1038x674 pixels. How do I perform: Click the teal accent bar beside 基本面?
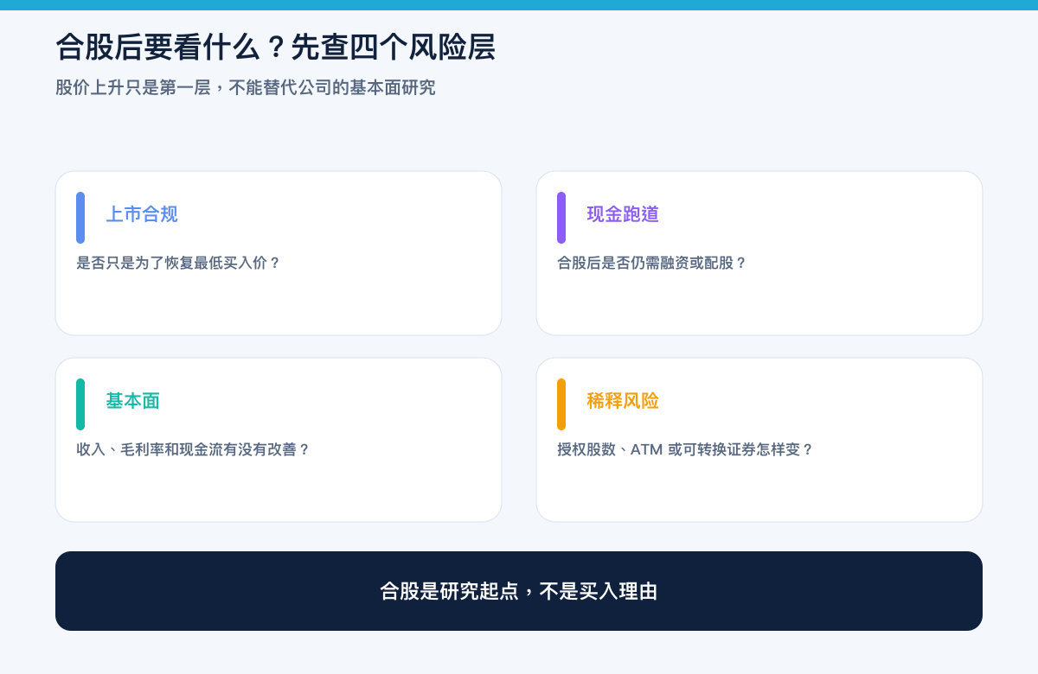pos(80,404)
